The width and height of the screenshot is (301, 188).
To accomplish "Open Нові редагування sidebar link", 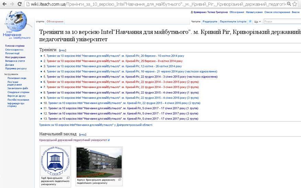I will [15, 57].
